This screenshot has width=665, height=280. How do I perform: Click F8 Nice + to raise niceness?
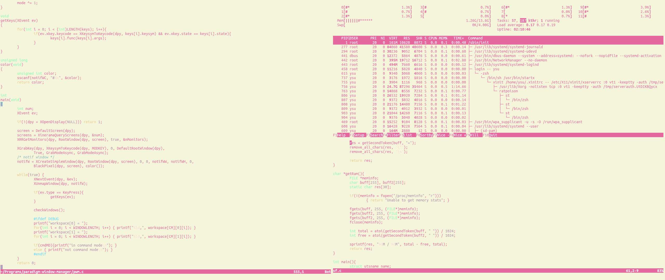click(457, 135)
